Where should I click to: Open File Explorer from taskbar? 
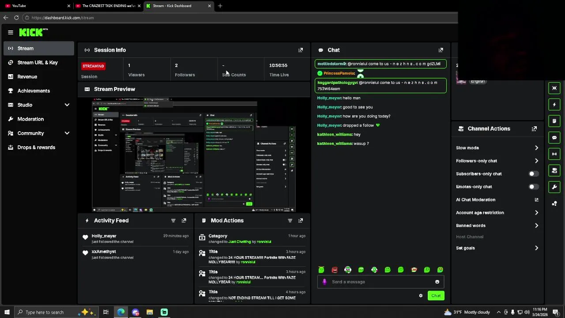tap(150, 312)
